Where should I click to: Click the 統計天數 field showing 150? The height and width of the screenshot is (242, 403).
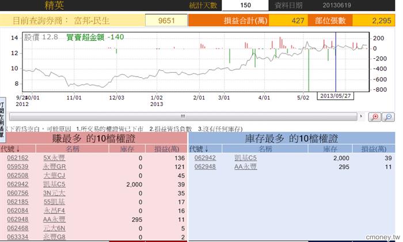245,5
